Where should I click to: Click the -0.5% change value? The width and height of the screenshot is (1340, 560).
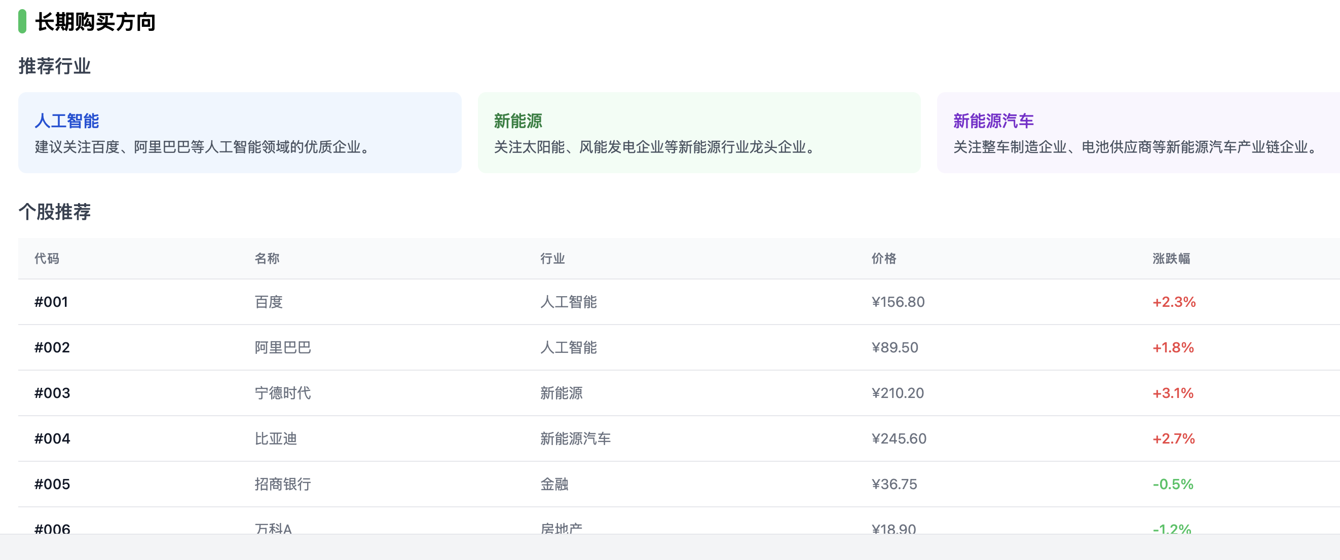tap(1173, 484)
